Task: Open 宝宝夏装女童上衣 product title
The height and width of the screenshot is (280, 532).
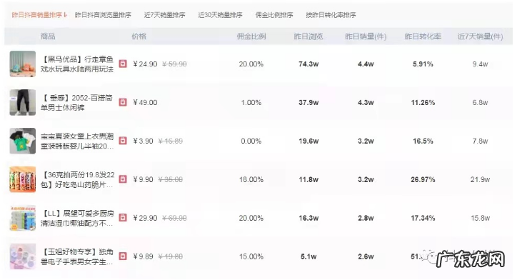Action: [x=77, y=141]
